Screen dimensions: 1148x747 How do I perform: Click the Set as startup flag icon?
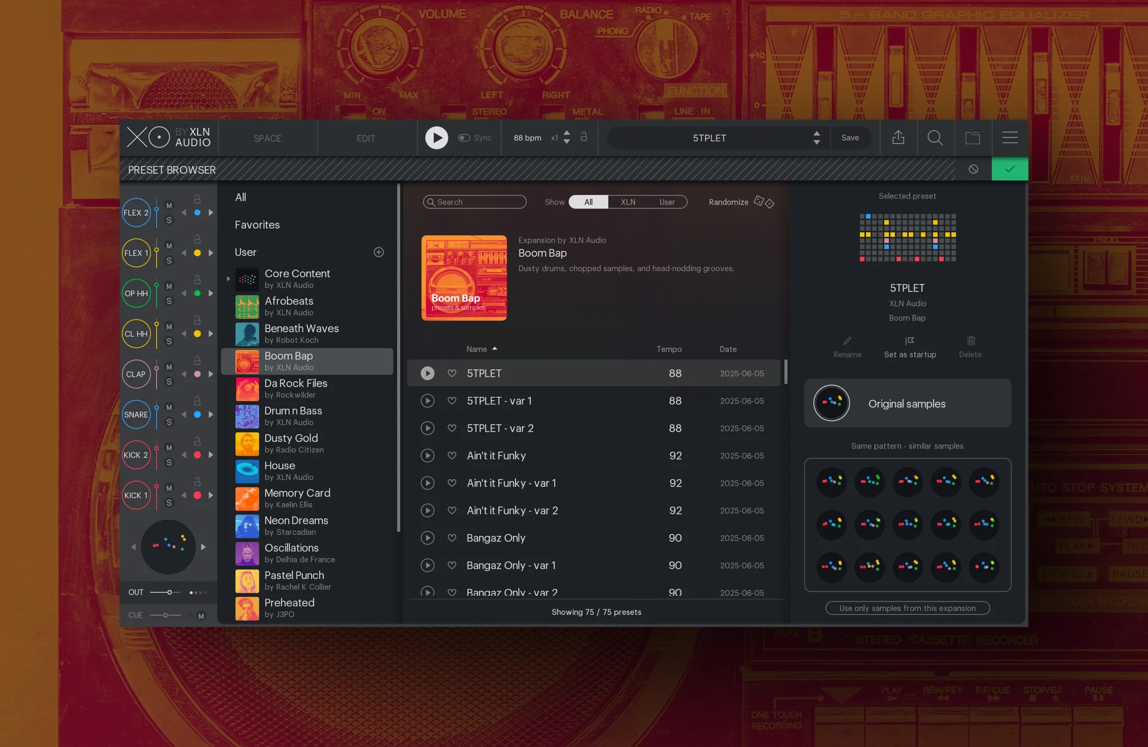point(909,341)
